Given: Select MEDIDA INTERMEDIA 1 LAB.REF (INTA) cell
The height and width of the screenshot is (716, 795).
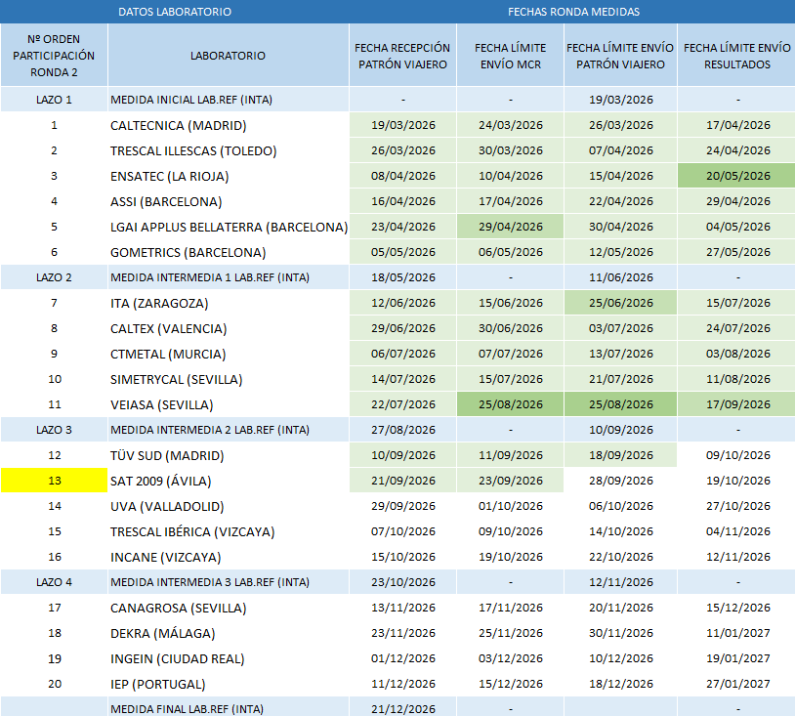Looking at the screenshot, I should [229, 277].
